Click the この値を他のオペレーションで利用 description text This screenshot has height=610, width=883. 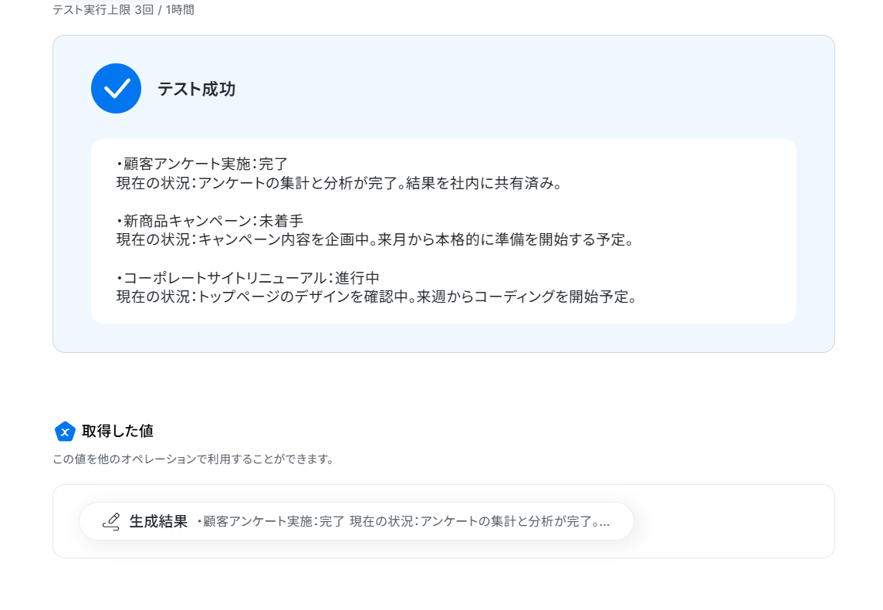(193, 459)
